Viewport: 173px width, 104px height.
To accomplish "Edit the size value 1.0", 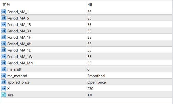I will [x=129, y=95].
